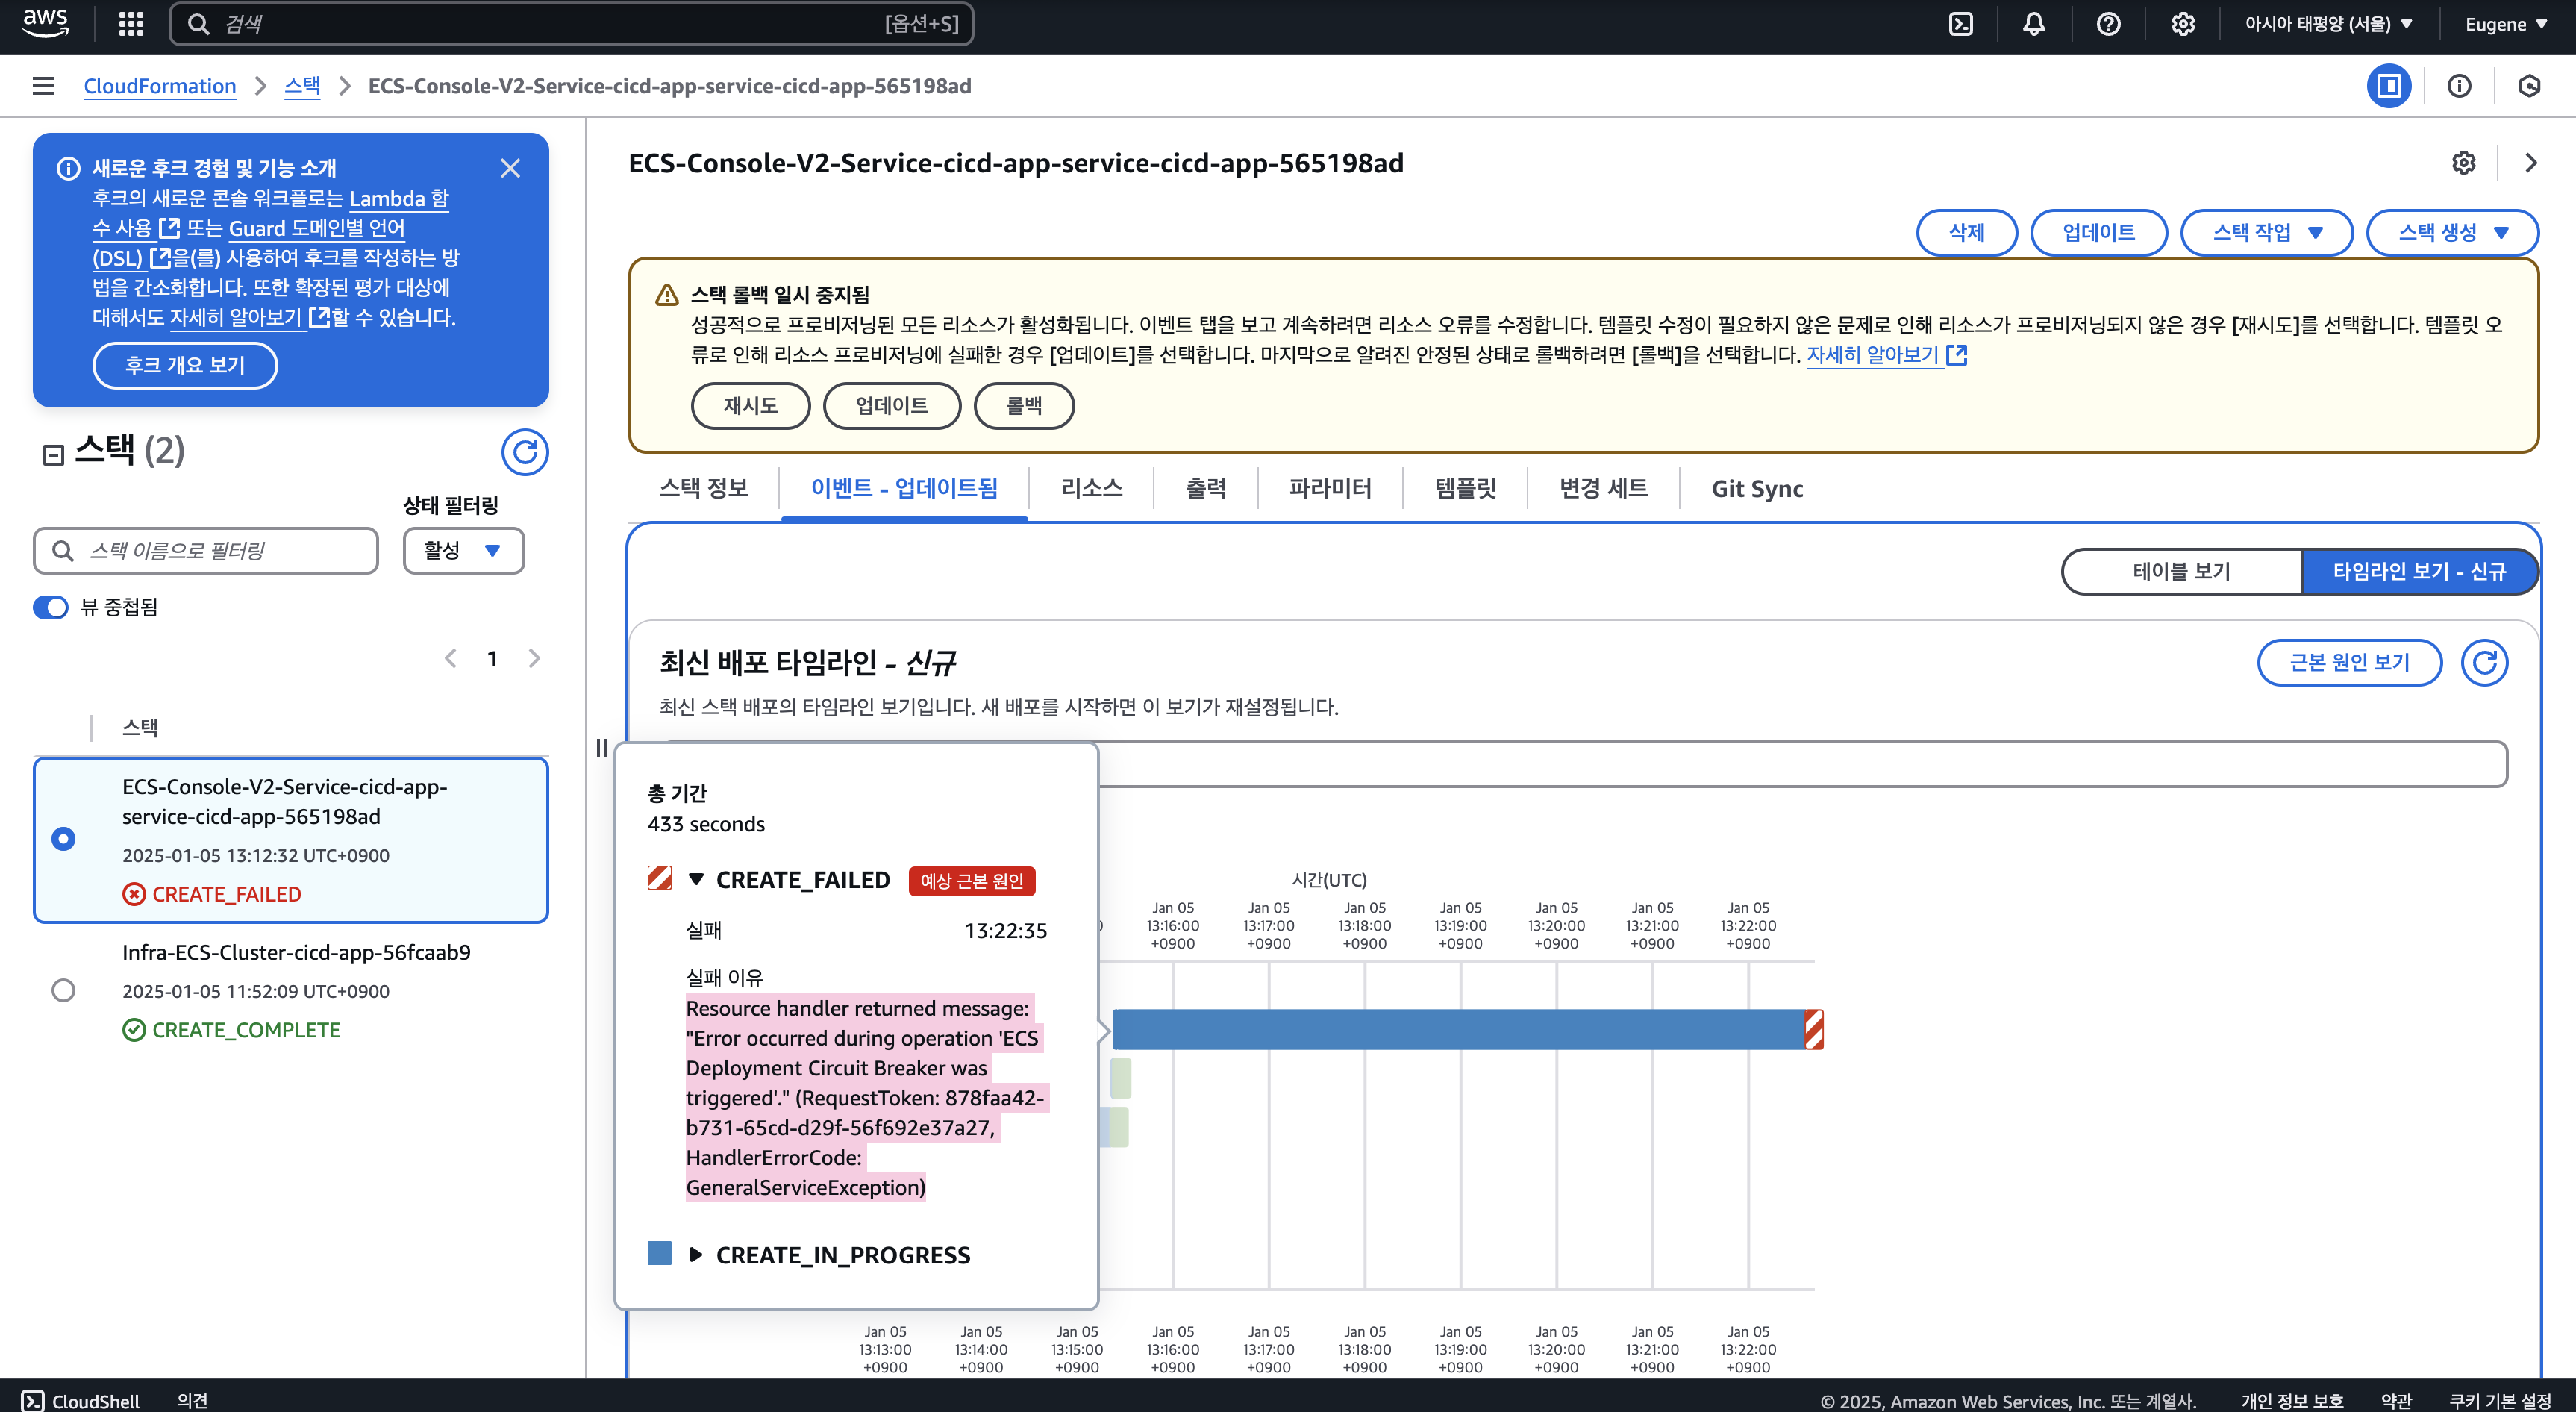Switch to table view

coord(2182,571)
